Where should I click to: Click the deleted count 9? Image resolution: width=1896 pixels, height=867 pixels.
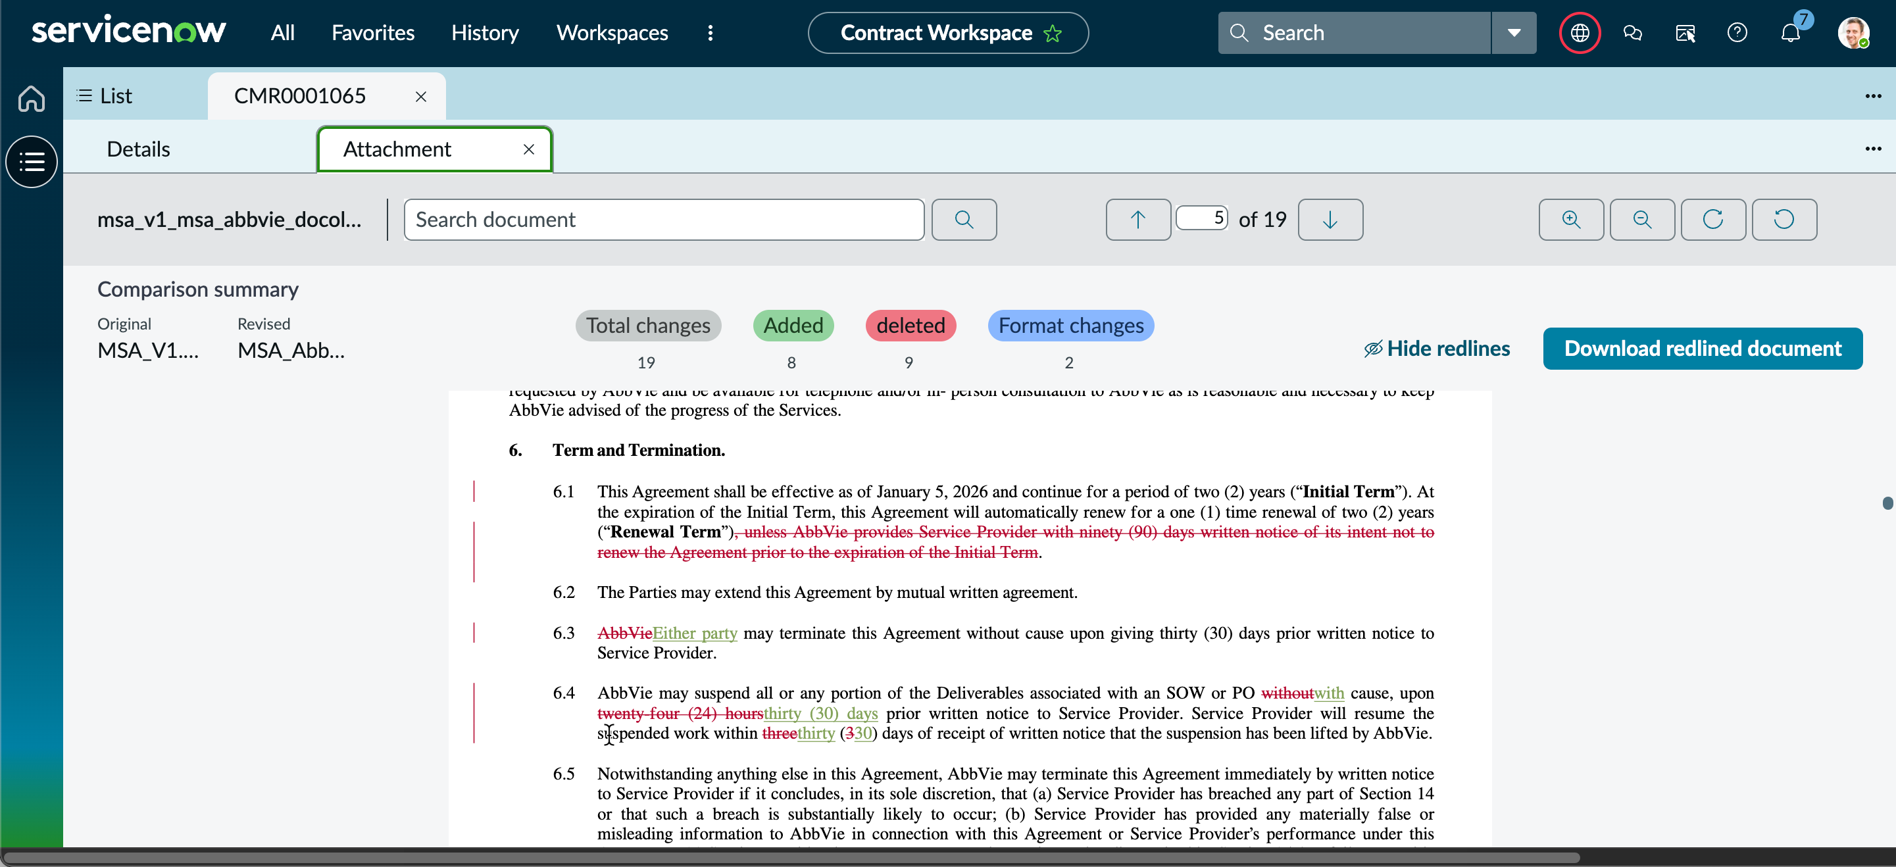coord(909,363)
